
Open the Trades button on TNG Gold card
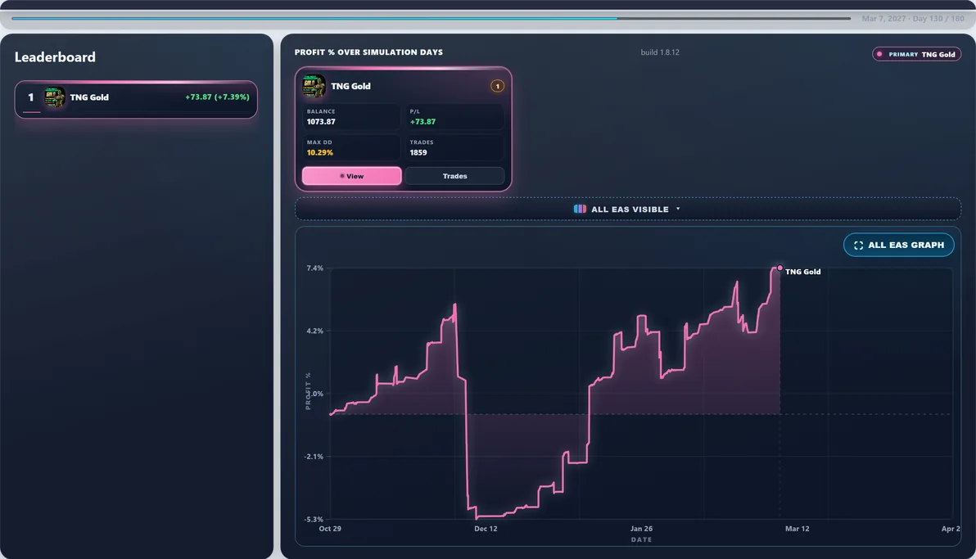click(454, 176)
